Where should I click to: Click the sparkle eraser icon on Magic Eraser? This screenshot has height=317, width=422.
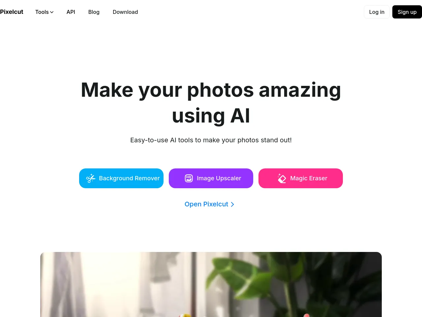click(282, 178)
